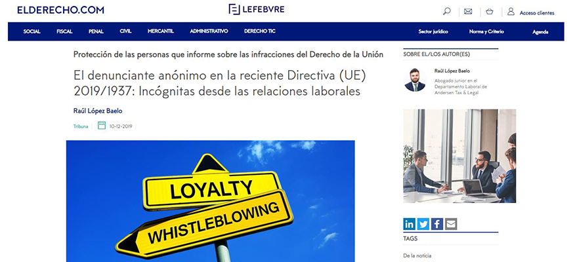Screen dimensions: 571x262
Task: Go to Sector jurídico section
Action: tap(433, 31)
